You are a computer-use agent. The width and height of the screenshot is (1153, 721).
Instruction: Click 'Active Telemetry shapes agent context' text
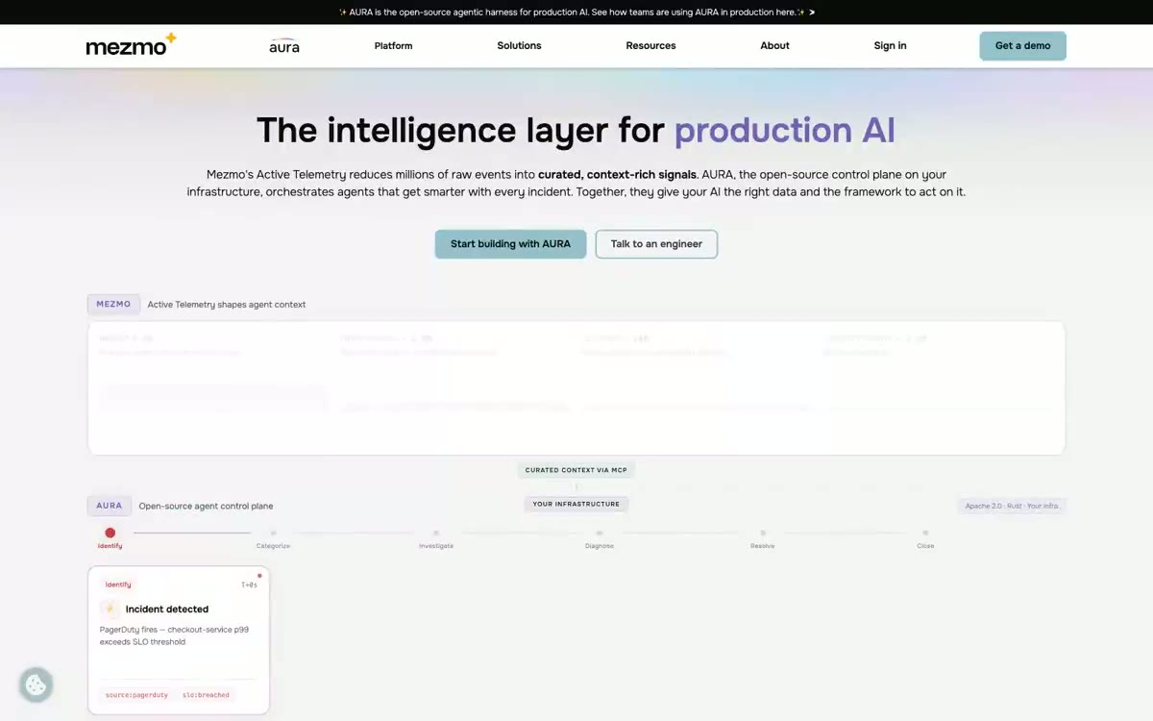pyautogui.click(x=227, y=305)
